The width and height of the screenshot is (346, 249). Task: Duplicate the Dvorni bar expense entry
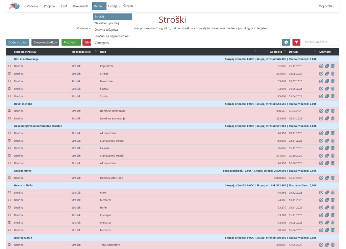tap(327, 81)
